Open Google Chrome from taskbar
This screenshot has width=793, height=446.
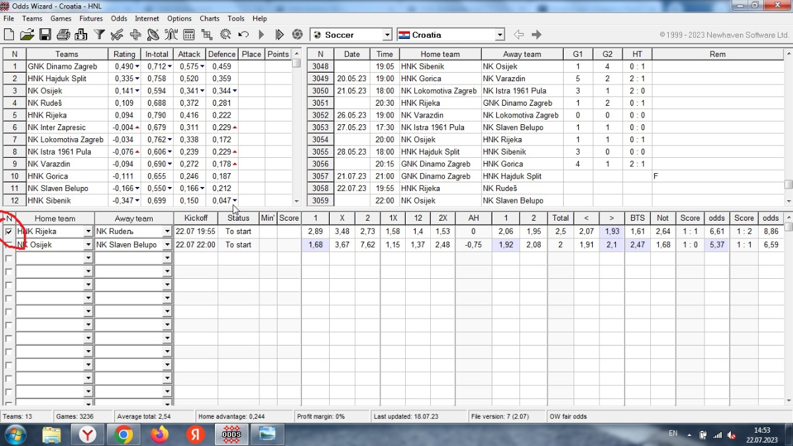point(122,434)
